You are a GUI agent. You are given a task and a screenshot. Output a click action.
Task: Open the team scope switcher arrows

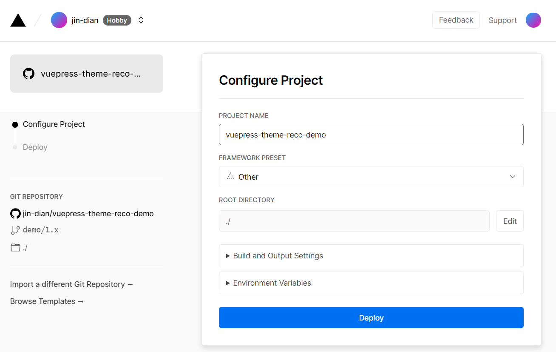coord(141,20)
